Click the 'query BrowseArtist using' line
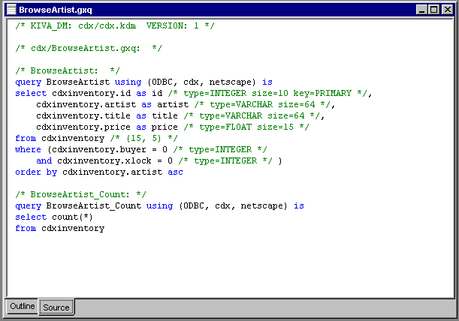 143,82
